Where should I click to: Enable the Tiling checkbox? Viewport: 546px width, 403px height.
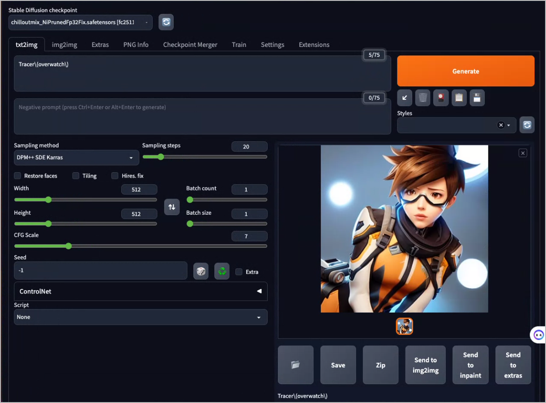[76, 176]
